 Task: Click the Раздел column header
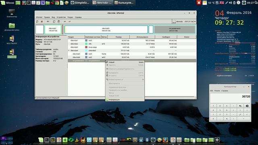76,37
